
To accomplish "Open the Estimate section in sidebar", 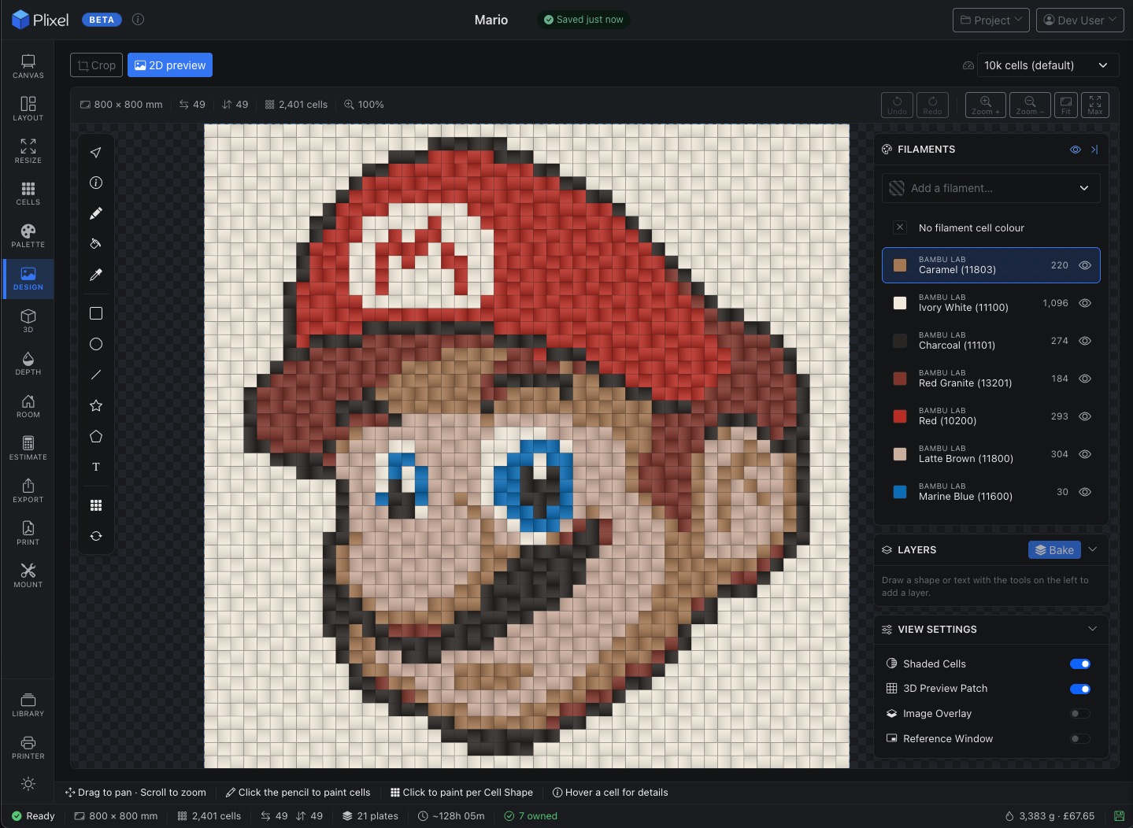I will [28, 449].
